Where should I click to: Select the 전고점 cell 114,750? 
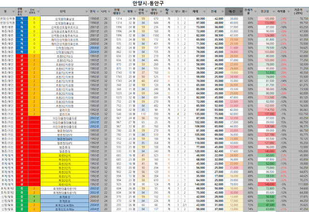click(x=267, y=110)
